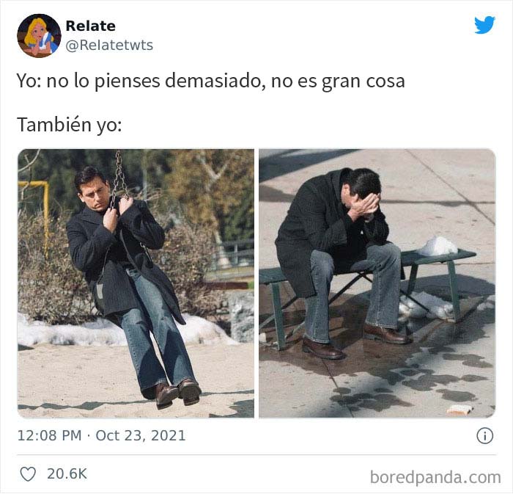This screenshot has height=494, width=513.
Task: Click the swing chain in the photo
Action: (x=119, y=177)
